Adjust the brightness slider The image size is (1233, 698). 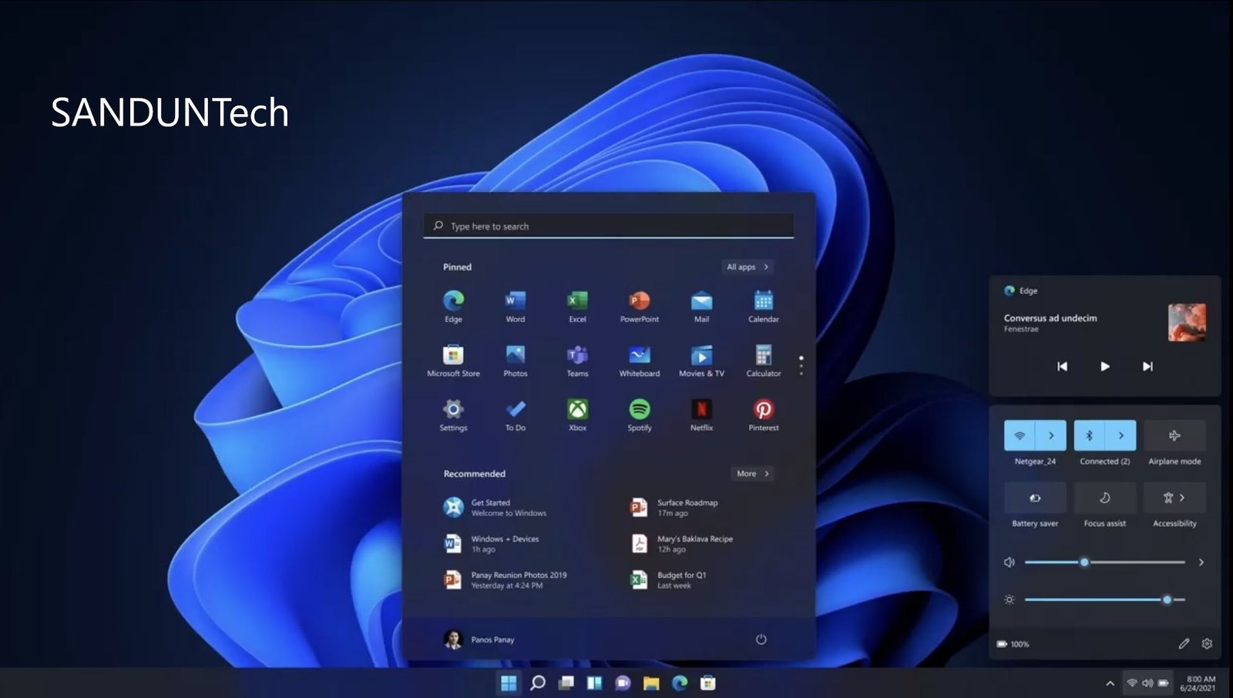1105,599
